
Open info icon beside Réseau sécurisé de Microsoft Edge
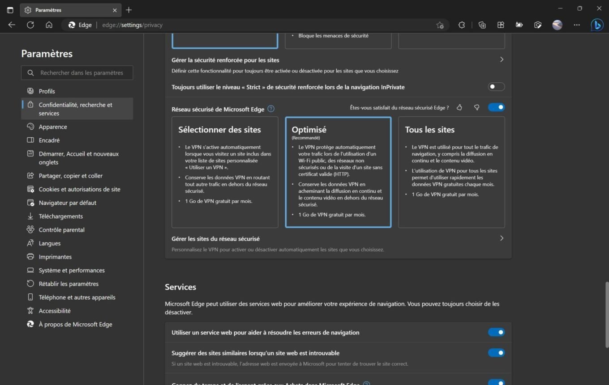271,109
